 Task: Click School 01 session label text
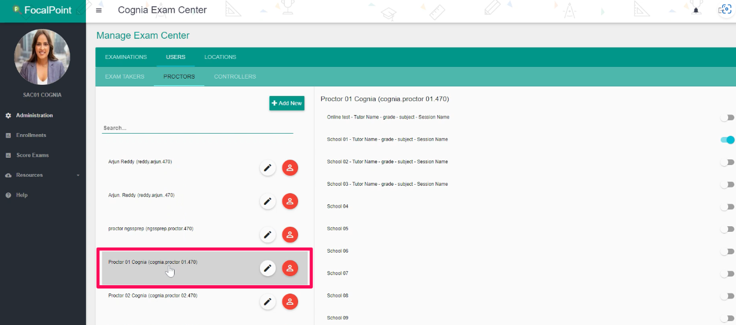click(387, 140)
